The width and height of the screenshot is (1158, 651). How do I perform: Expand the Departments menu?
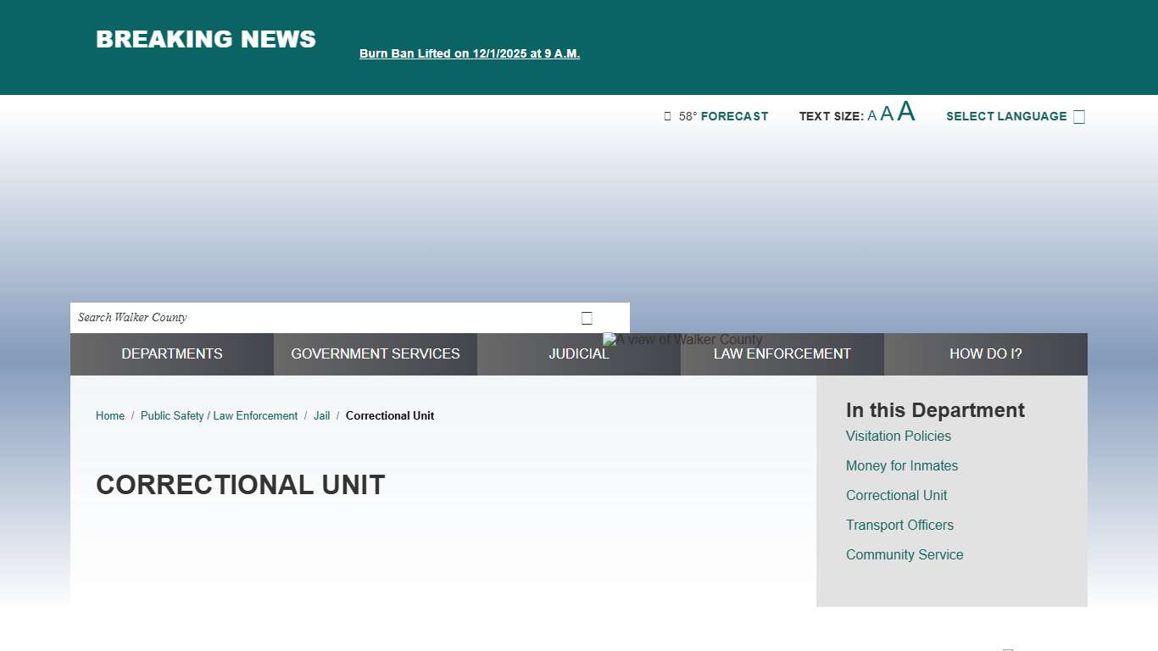pos(172,354)
